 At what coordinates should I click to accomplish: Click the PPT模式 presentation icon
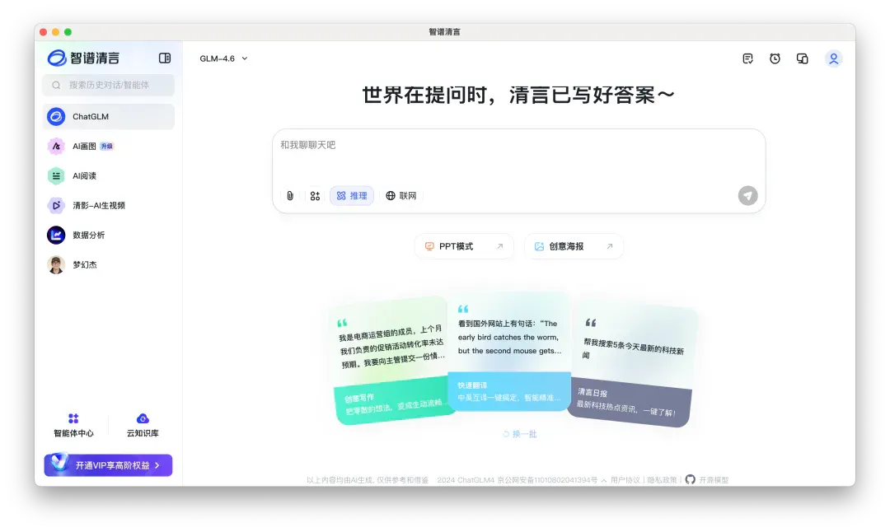tap(429, 246)
